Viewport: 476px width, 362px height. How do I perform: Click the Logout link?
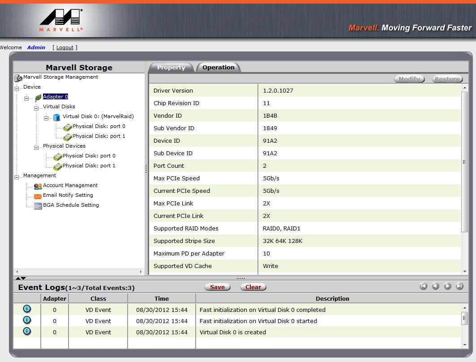point(64,47)
